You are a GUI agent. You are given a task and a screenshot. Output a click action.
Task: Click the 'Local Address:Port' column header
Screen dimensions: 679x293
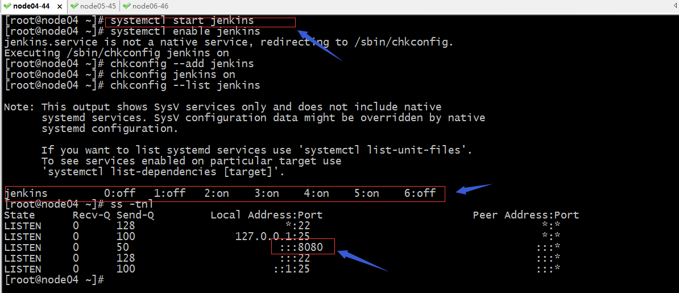[266, 215]
